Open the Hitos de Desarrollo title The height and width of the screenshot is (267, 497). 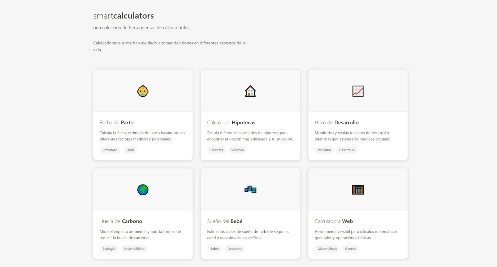[337, 122]
